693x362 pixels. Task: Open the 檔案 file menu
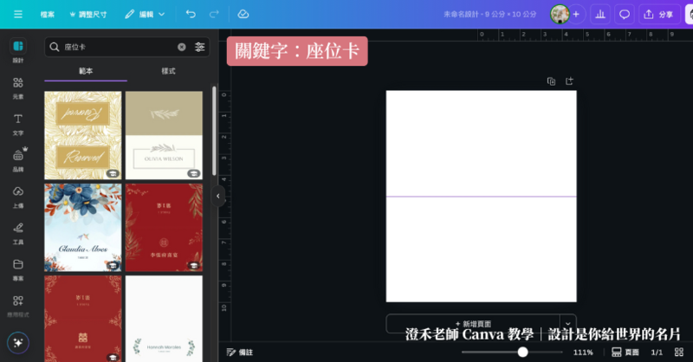pos(48,15)
